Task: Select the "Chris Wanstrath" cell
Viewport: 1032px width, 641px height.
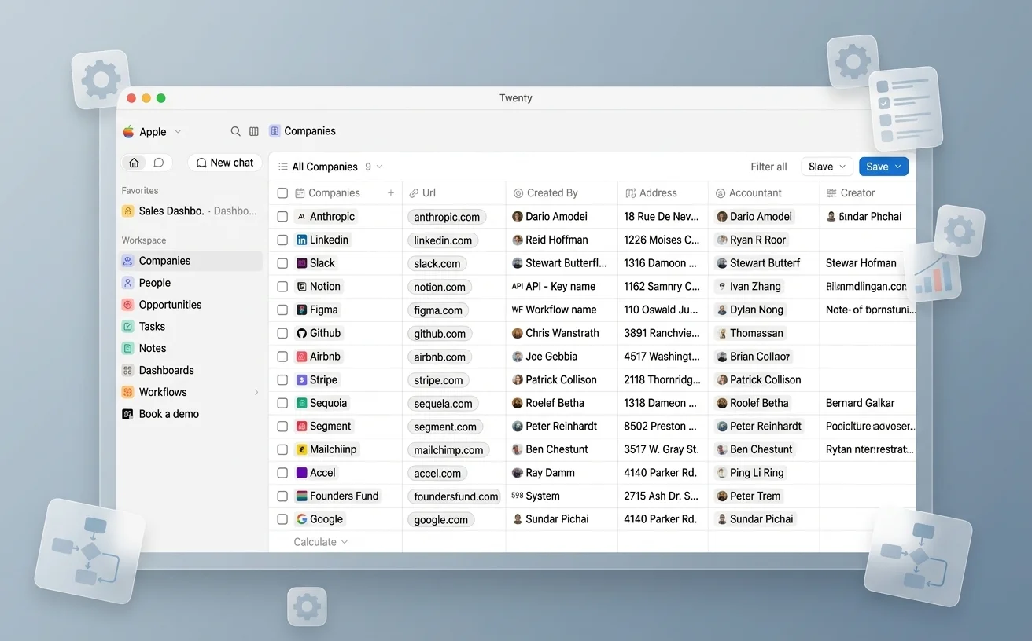Action: [562, 333]
